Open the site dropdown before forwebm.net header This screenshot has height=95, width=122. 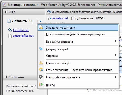[x=49, y=19]
